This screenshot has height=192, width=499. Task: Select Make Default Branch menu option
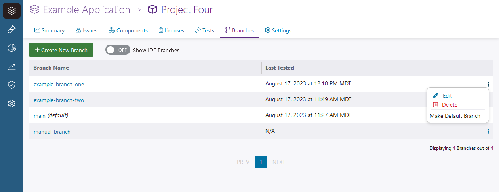click(455, 116)
